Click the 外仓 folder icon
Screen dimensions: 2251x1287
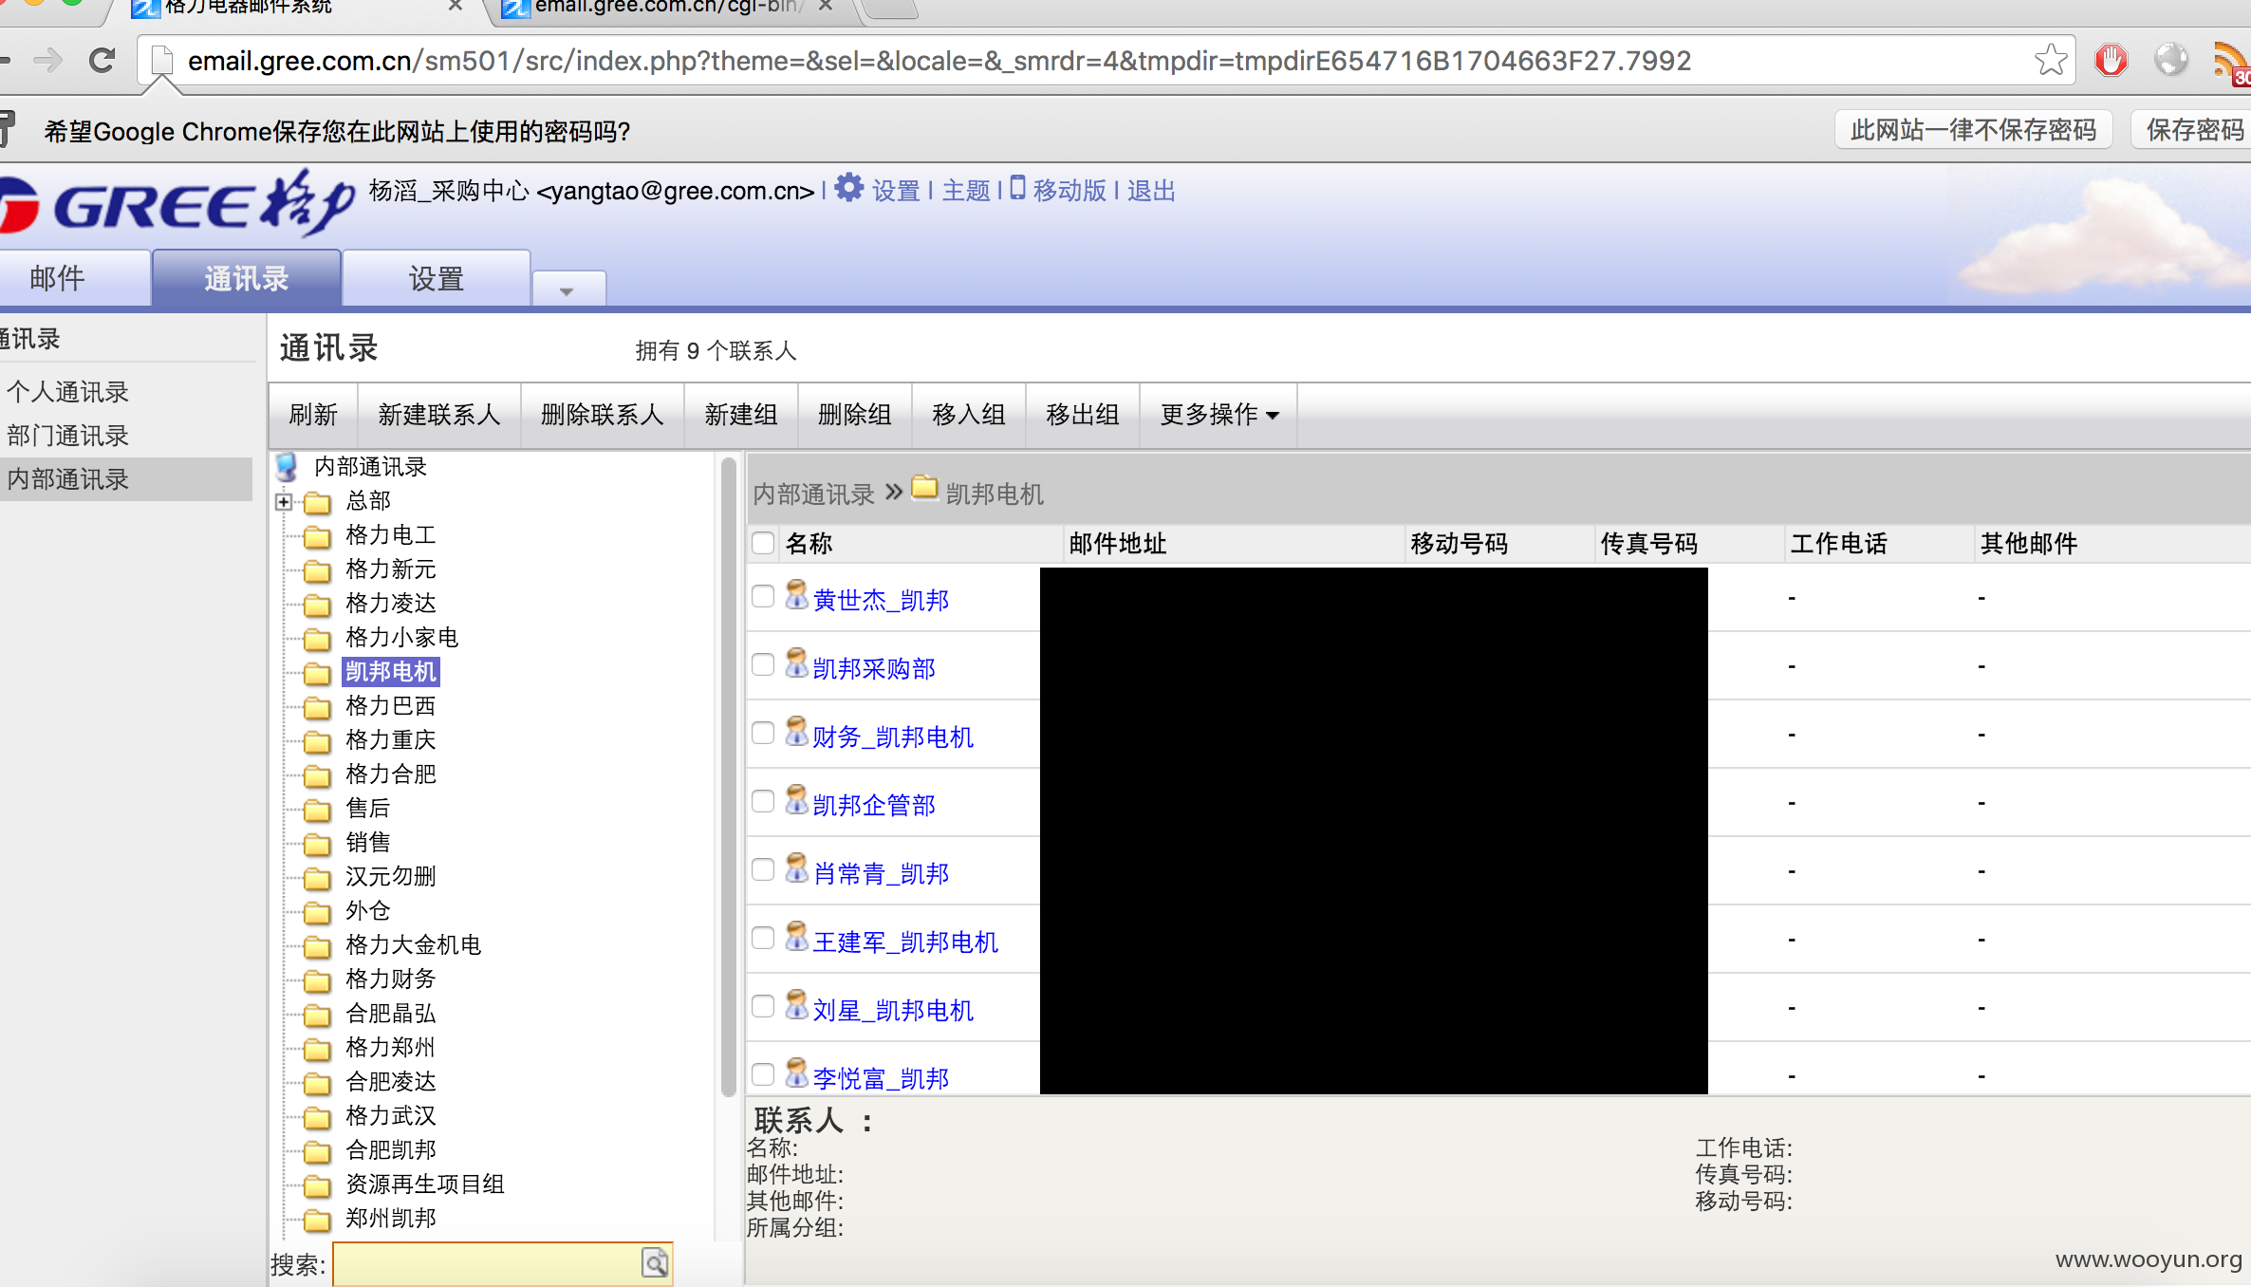point(317,913)
